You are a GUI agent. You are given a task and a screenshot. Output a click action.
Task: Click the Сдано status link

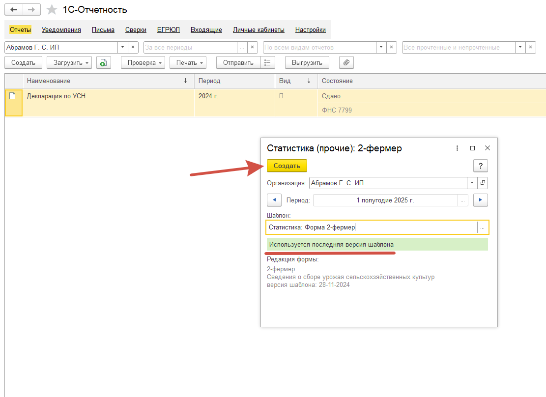click(331, 96)
